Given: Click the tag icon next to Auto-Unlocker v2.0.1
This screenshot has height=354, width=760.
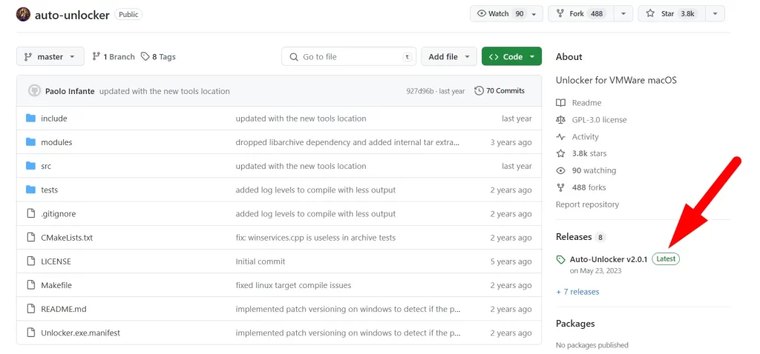Looking at the screenshot, I should 561,260.
